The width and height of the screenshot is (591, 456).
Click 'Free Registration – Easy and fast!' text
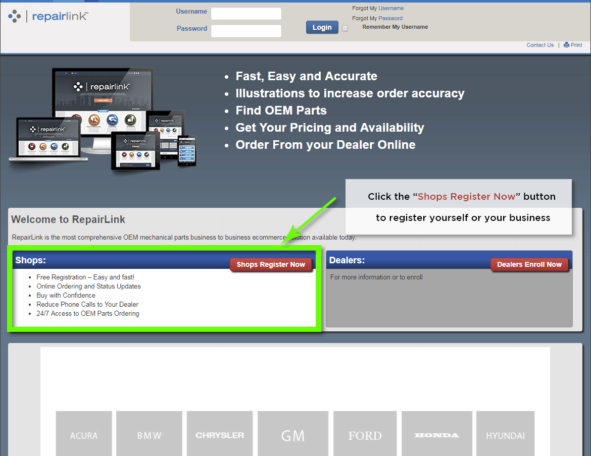pyautogui.click(x=85, y=277)
